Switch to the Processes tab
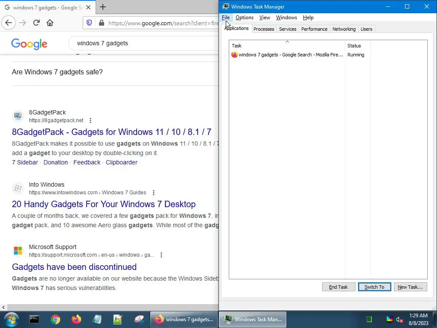Image resolution: width=437 pixels, height=328 pixels. click(264, 29)
